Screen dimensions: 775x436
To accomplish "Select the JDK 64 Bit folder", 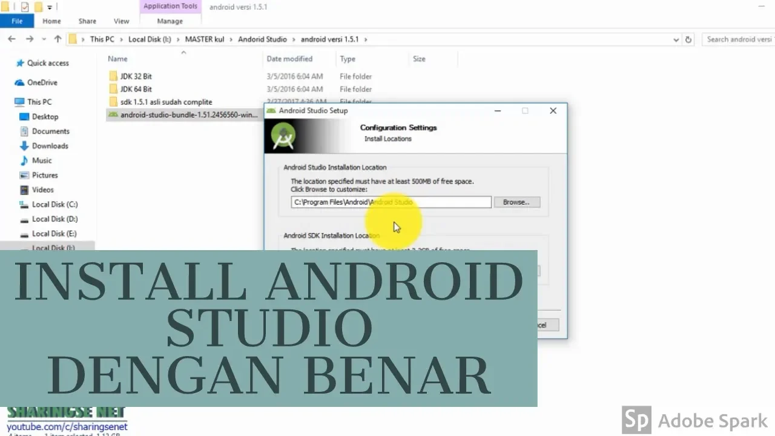I will (x=136, y=89).
